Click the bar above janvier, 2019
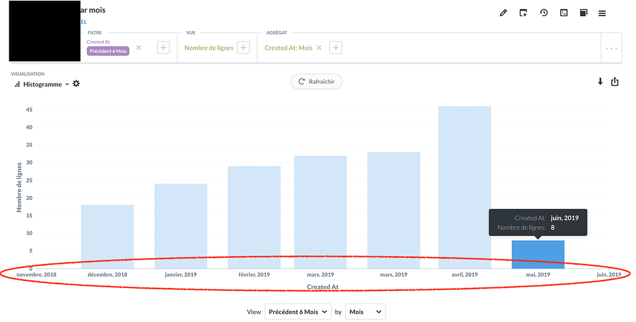The width and height of the screenshot is (636, 322). pos(181,226)
